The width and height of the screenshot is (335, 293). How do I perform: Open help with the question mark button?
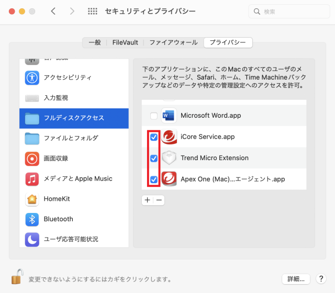click(x=321, y=279)
